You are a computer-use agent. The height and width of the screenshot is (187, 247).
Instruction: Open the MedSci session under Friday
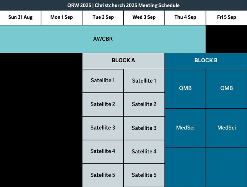coord(226,128)
